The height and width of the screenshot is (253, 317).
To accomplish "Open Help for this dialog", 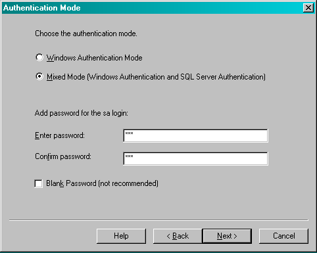I will click(x=121, y=236).
